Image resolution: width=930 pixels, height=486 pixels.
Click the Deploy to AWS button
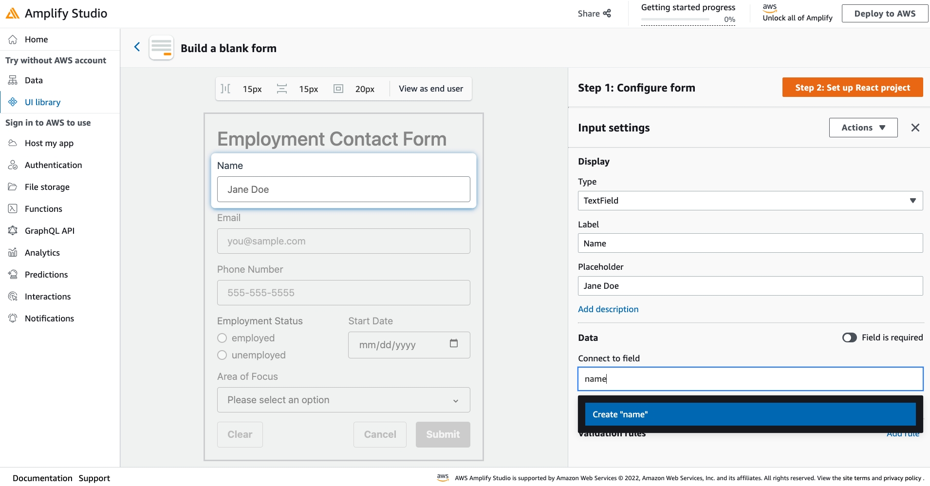(x=884, y=13)
